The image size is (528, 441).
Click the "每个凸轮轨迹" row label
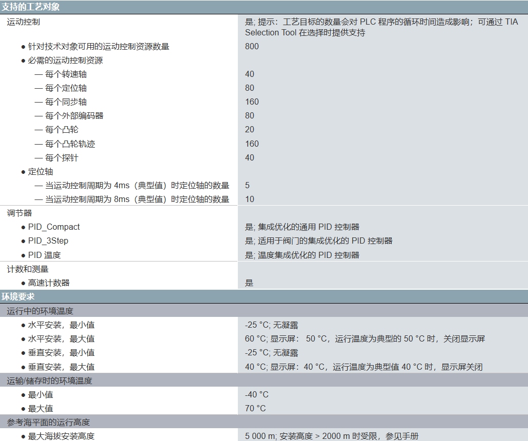tap(70, 144)
